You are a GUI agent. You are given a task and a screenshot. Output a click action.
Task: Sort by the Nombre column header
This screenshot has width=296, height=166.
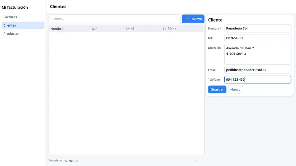click(57, 29)
